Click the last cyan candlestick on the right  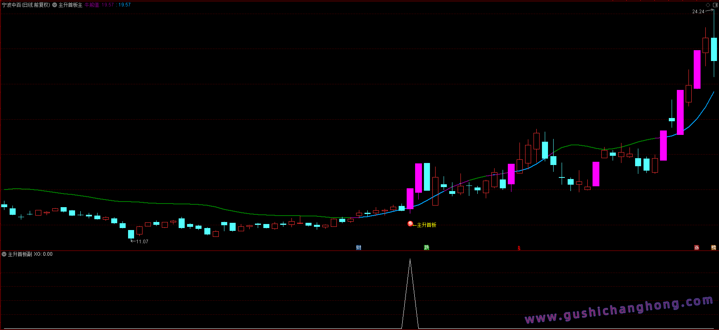pos(714,49)
